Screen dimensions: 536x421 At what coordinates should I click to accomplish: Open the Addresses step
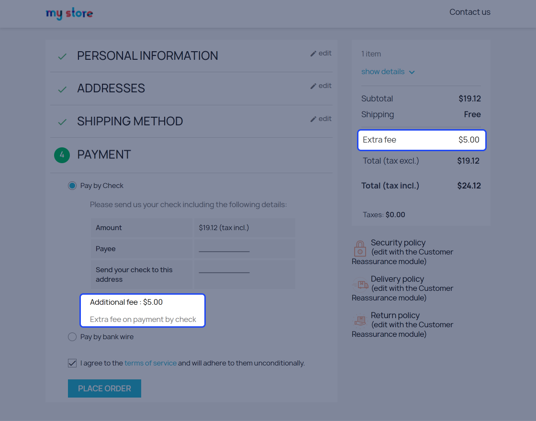111,89
